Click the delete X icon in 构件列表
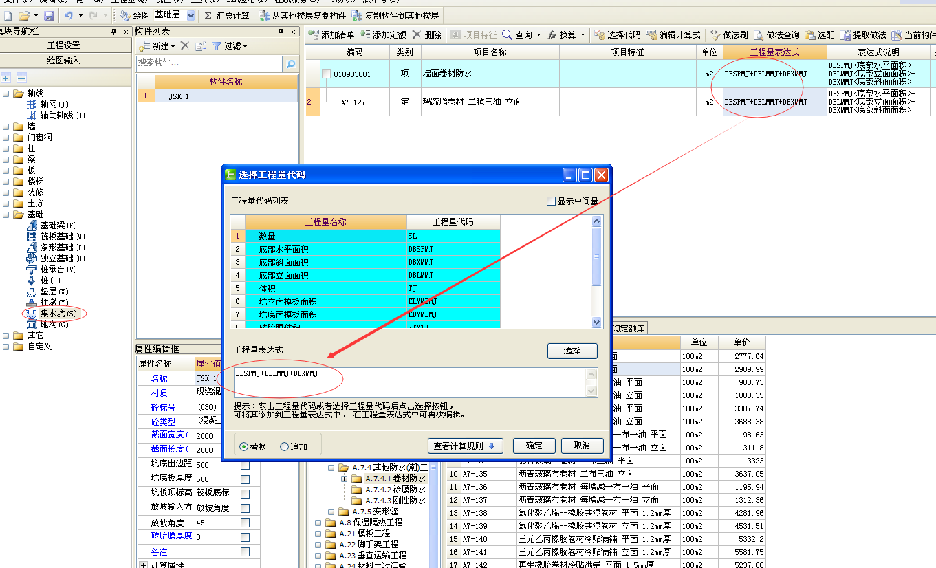The image size is (936, 568). pos(184,46)
